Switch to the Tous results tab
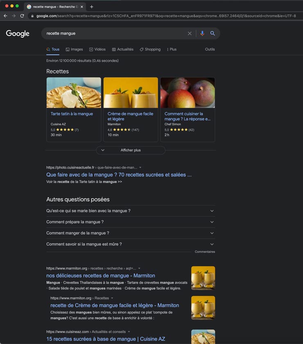 point(53,50)
